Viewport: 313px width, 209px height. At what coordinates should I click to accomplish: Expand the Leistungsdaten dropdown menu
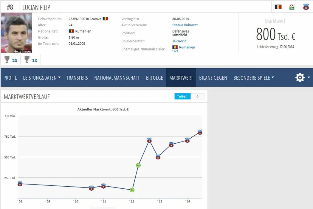42,78
